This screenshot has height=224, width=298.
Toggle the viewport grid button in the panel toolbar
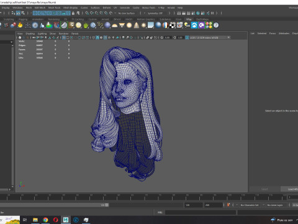64,37
